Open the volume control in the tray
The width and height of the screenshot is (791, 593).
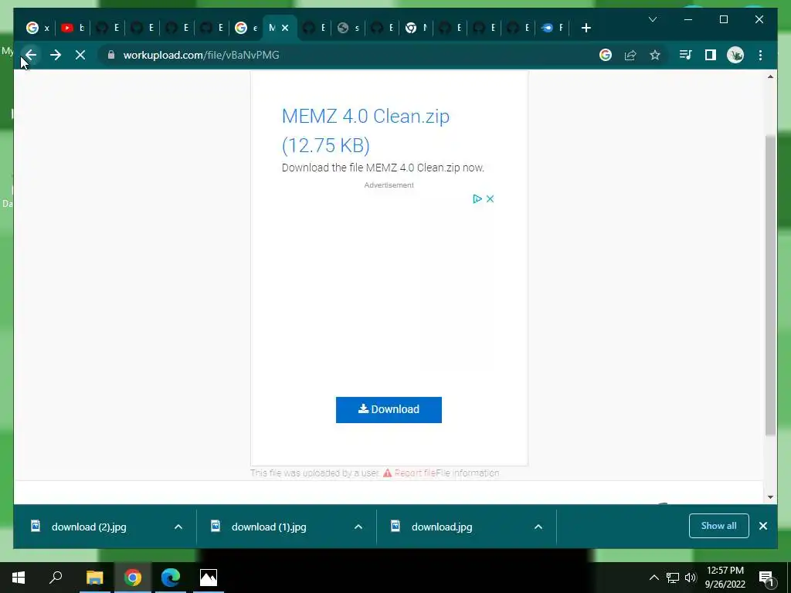(691, 578)
